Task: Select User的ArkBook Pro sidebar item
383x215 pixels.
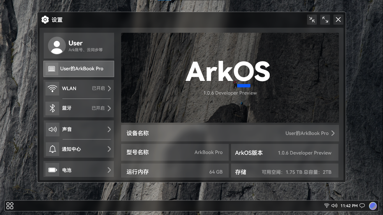Action: [79, 69]
